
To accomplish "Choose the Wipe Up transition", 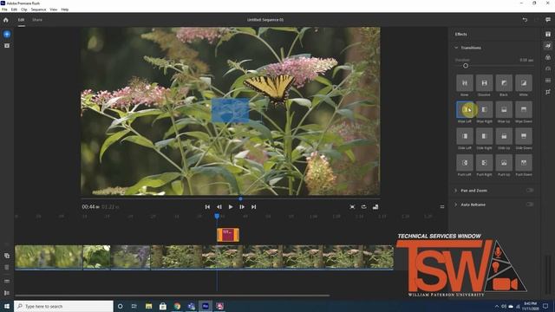I will [x=504, y=110].
